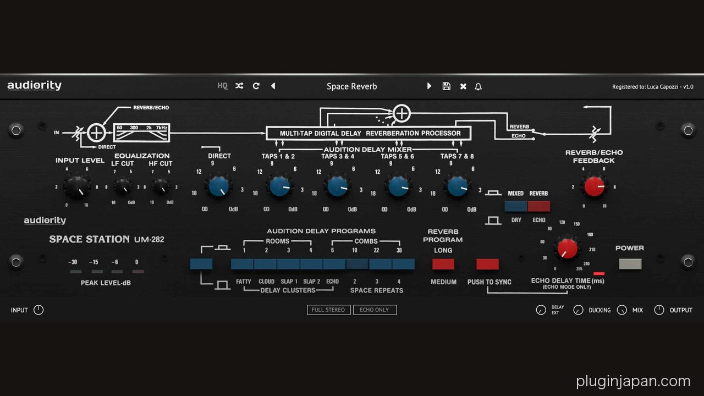Click the Mix mini knob
This screenshot has width=704, height=396.
coord(622,310)
